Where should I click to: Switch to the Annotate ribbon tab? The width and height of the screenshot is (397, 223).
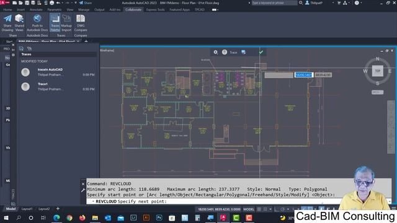click(x=36, y=10)
